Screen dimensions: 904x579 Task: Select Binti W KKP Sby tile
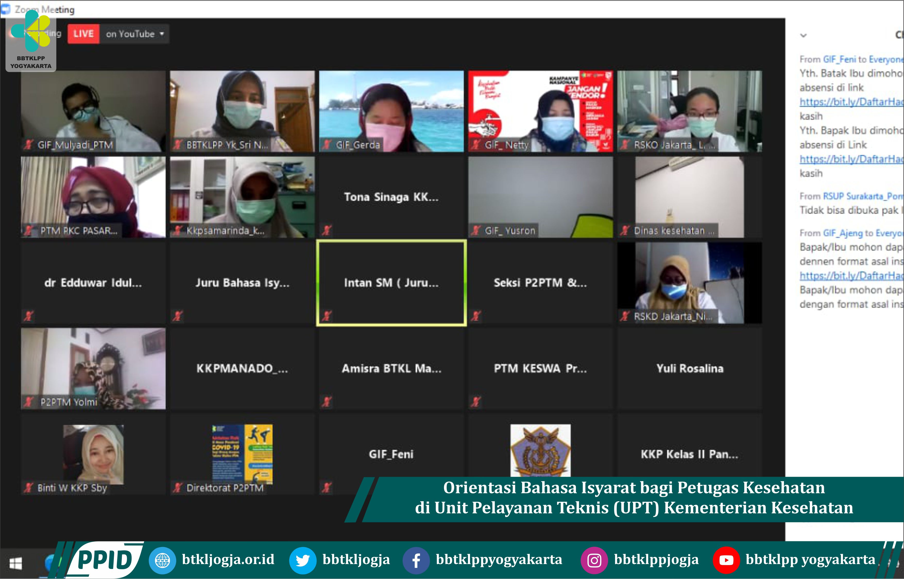click(93, 454)
